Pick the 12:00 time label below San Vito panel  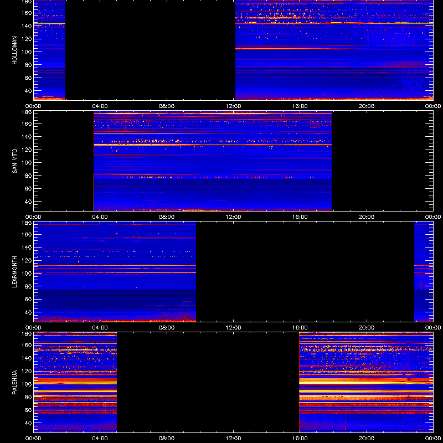click(x=233, y=217)
